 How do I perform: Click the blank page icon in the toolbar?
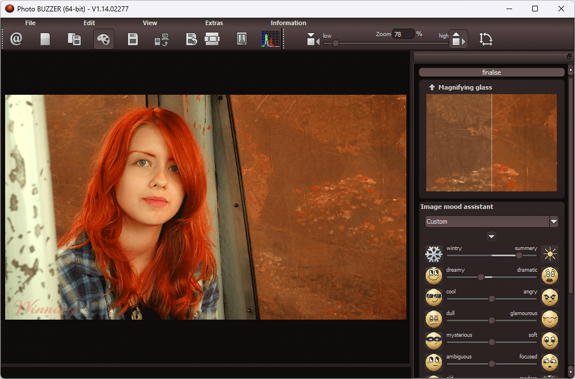pyautogui.click(x=45, y=39)
